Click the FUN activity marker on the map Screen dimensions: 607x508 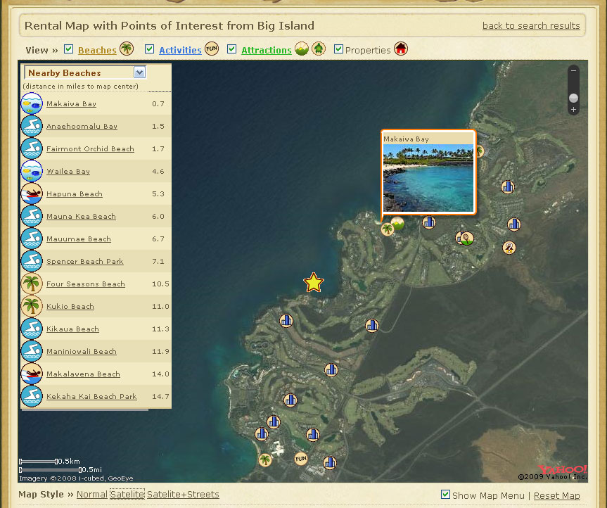point(301,459)
